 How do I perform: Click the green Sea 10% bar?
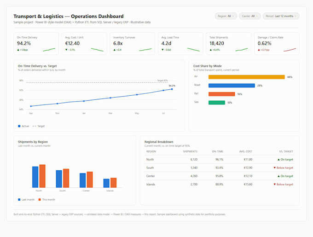[217, 103]
